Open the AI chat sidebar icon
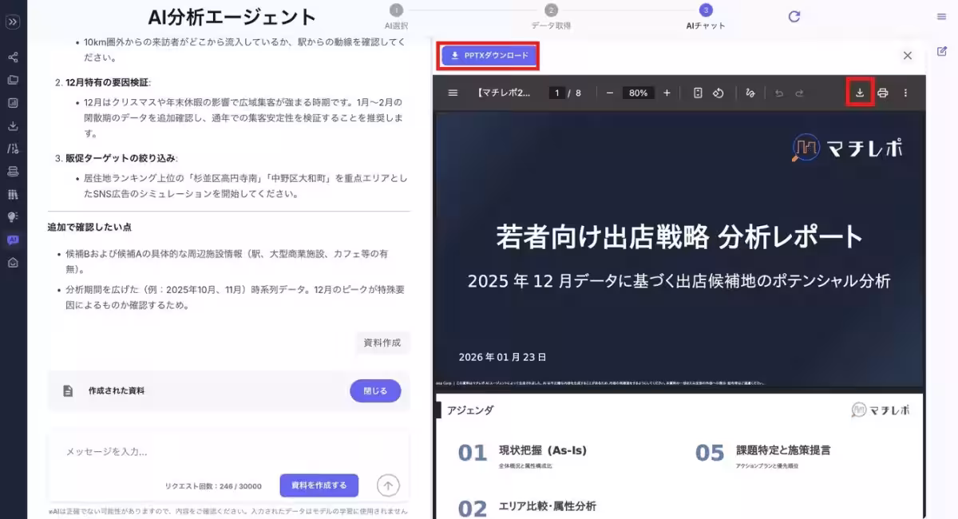The width and height of the screenshot is (958, 519). [x=12, y=239]
